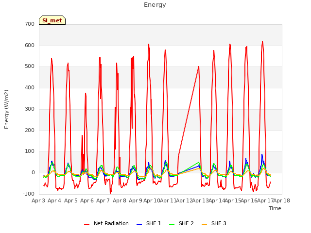This screenshot has height=233, width=311.
Task: Click the 700 y-axis tick label
Action: [30, 24]
